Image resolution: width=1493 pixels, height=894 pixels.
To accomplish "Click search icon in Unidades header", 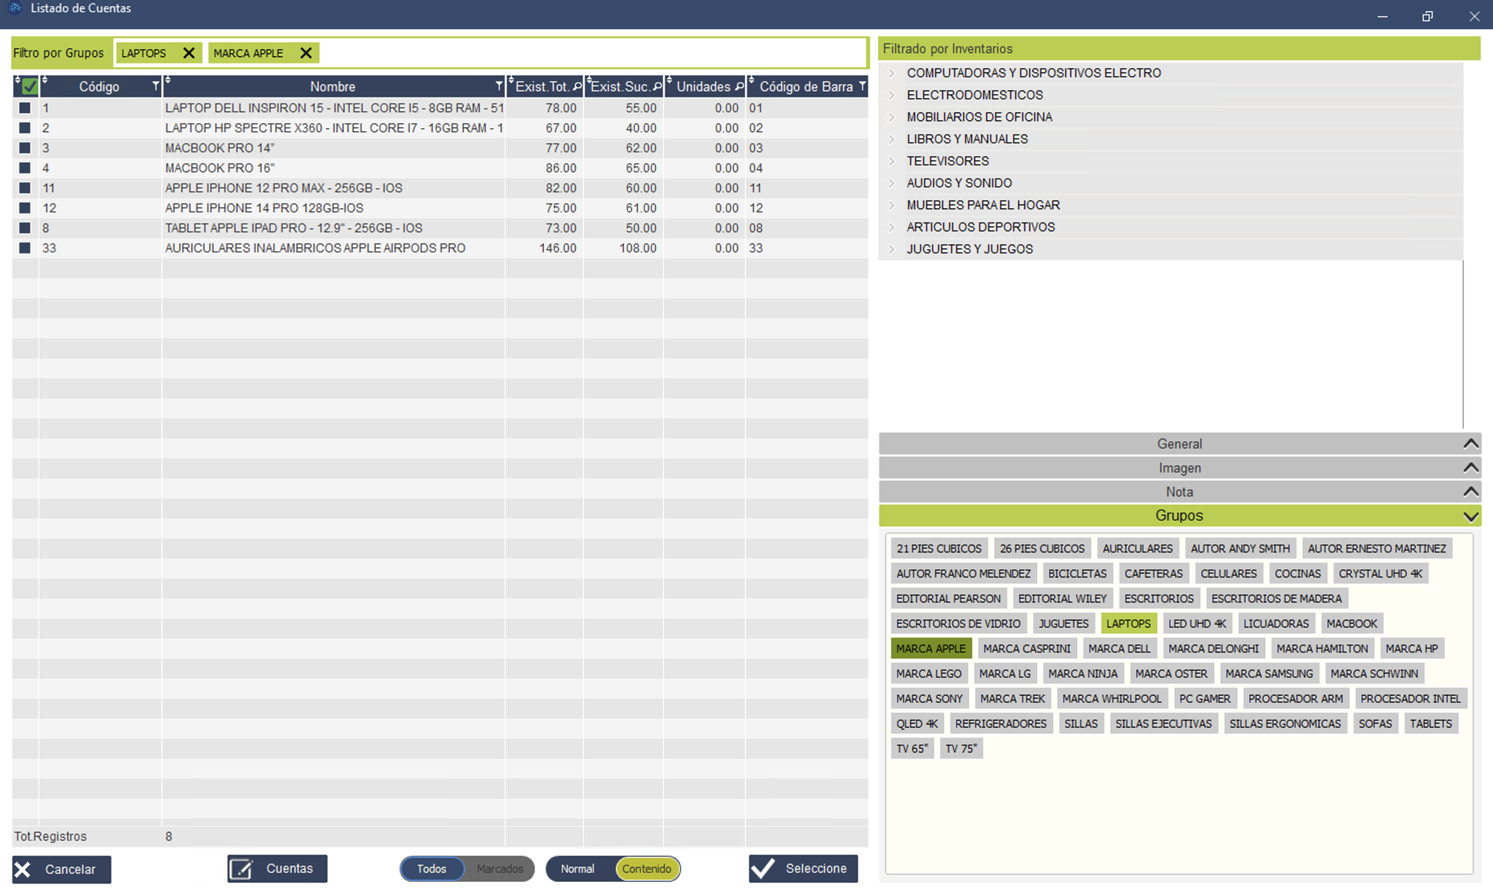I will 739,86.
